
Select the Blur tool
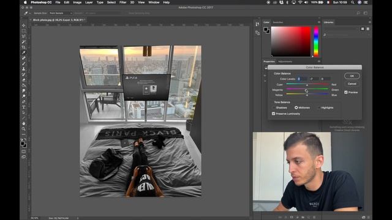pyautogui.click(x=24, y=91)
